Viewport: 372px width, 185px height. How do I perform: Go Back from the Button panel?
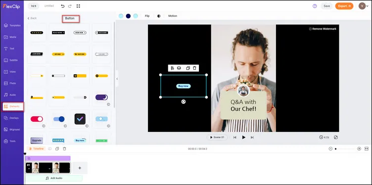(32, 18)
